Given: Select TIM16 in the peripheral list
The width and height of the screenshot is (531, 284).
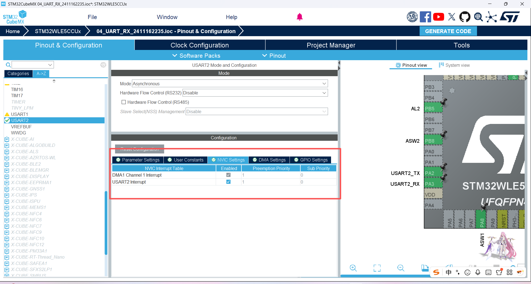Looking at the screenshot, I should click(17, 89).
